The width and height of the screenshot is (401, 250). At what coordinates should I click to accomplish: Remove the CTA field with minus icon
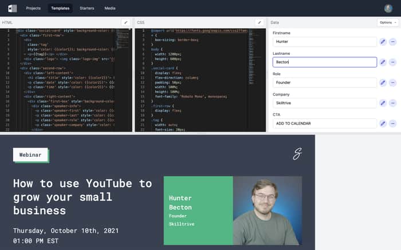(x=392, y=124)
